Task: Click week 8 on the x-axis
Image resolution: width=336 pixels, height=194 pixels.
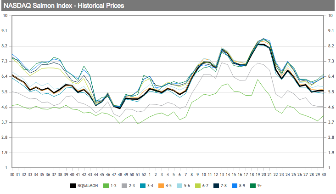Action: coord(192,175)
